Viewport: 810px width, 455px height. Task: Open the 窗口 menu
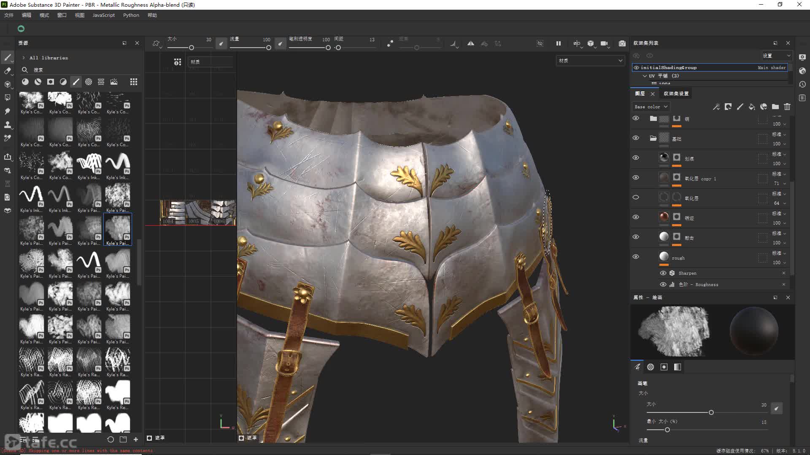pos(62,15)
